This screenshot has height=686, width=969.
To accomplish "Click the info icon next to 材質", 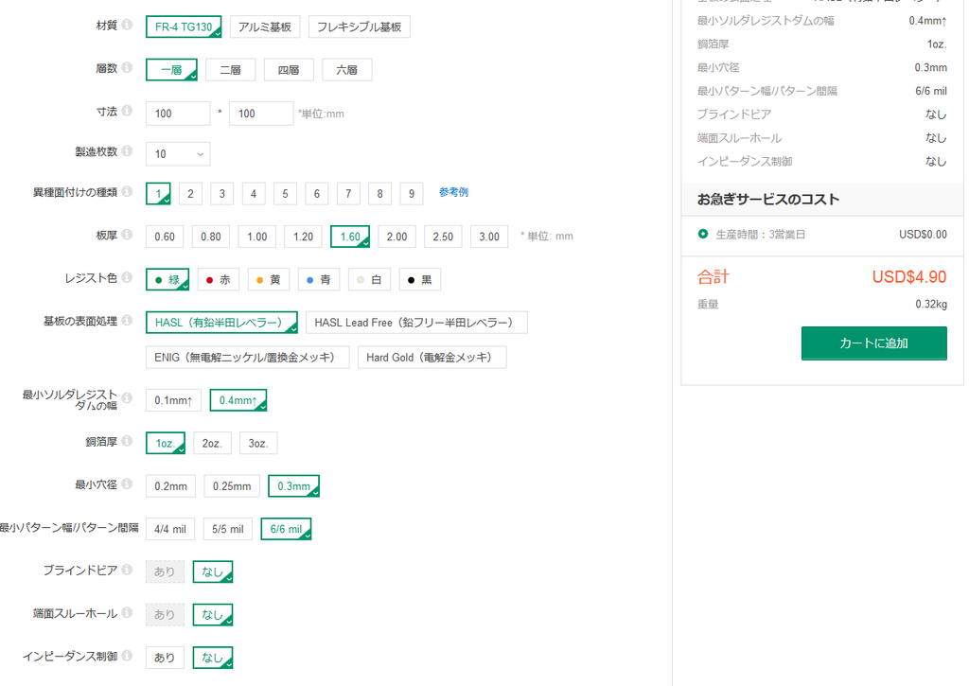I will pos(130,26).
